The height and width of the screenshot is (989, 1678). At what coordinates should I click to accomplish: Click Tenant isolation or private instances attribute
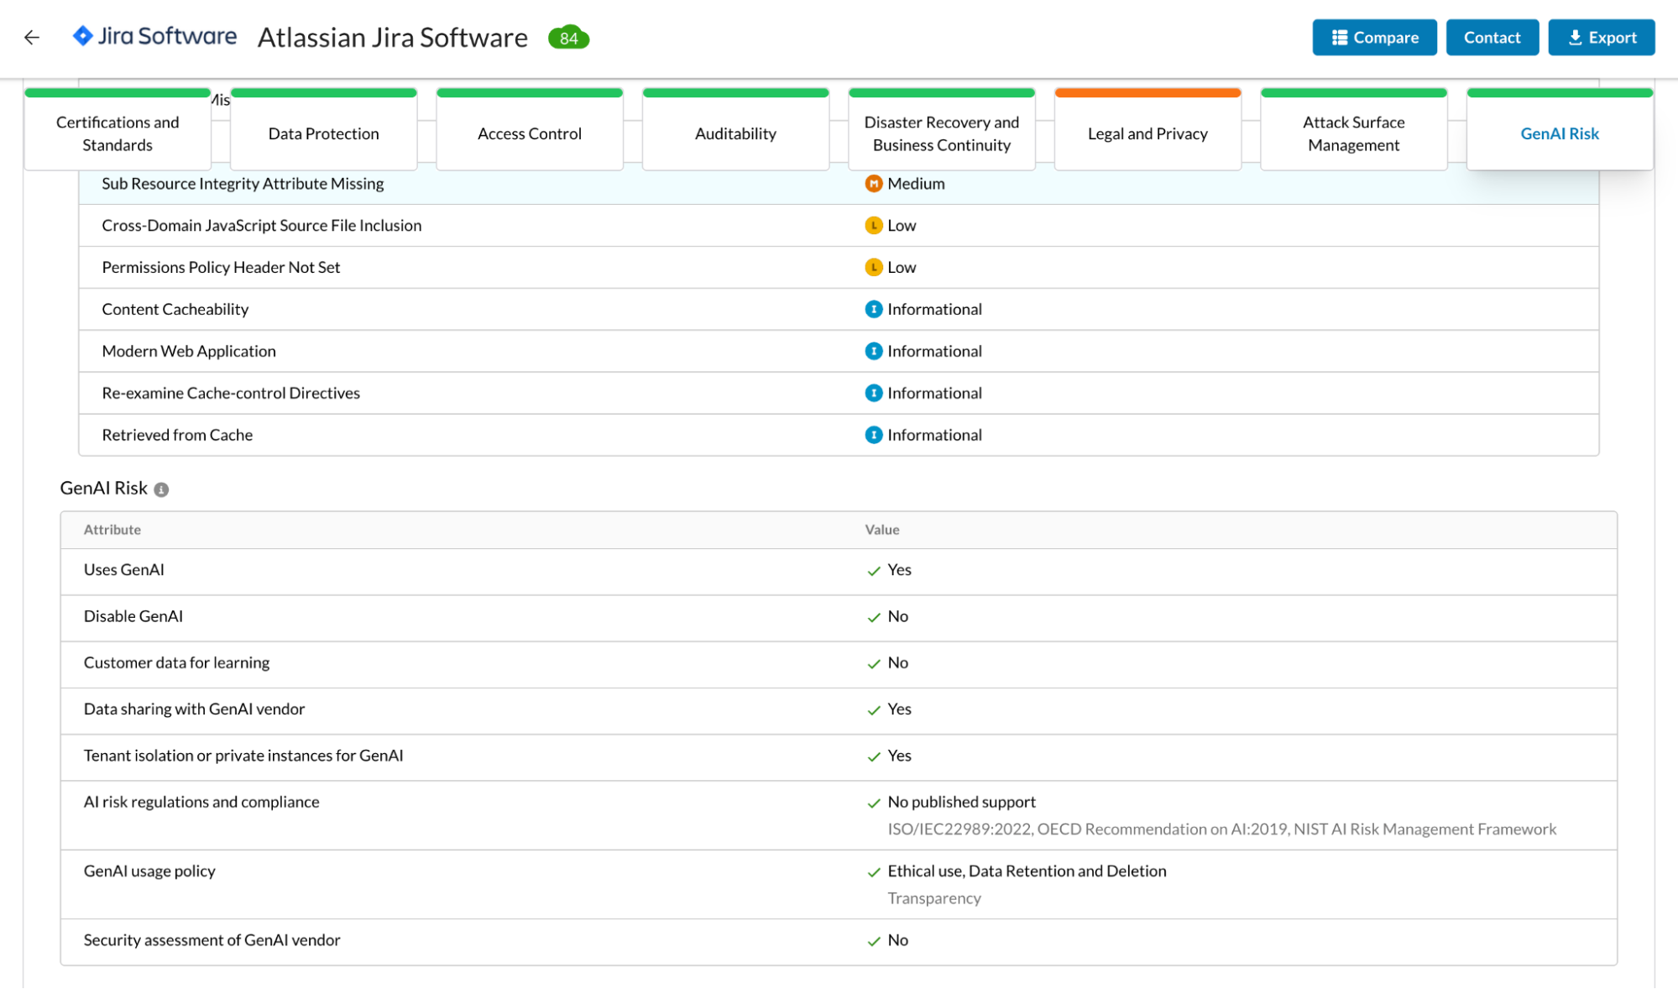point(243,756)
